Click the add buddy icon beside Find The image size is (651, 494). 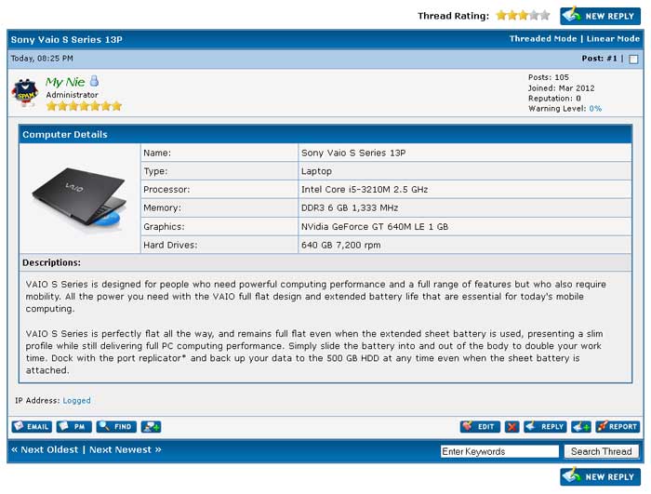pyautogui.click(x=151, y=426)
